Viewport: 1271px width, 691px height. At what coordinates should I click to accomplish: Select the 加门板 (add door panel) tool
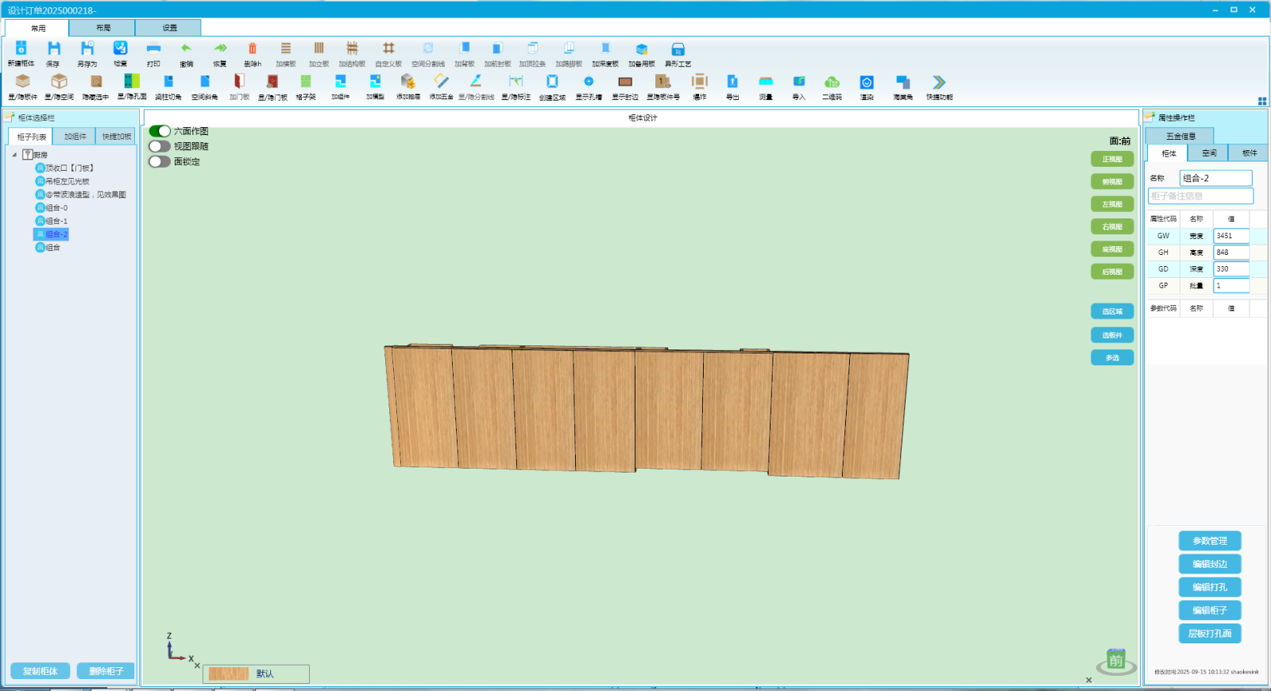239,83
